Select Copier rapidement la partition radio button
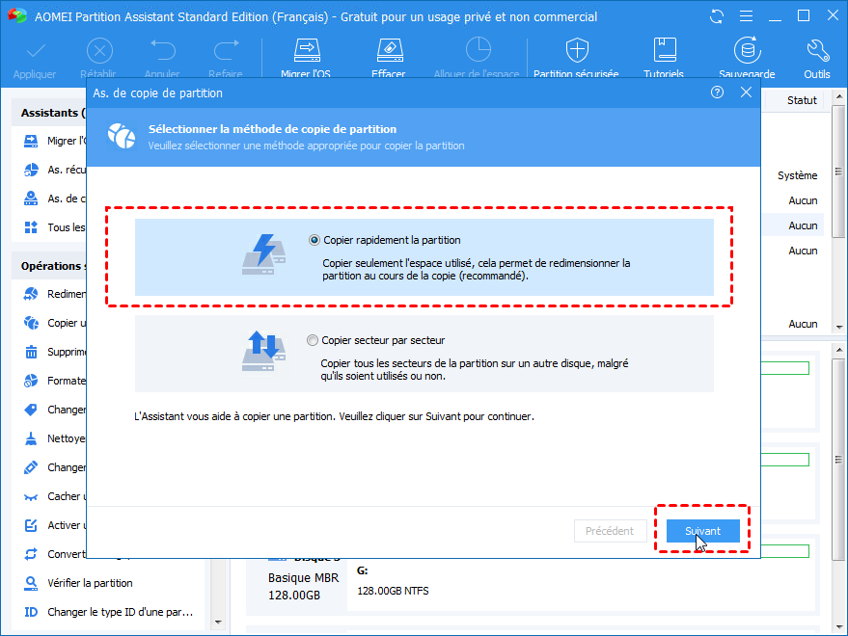848x636 pixels. (314, 241)
